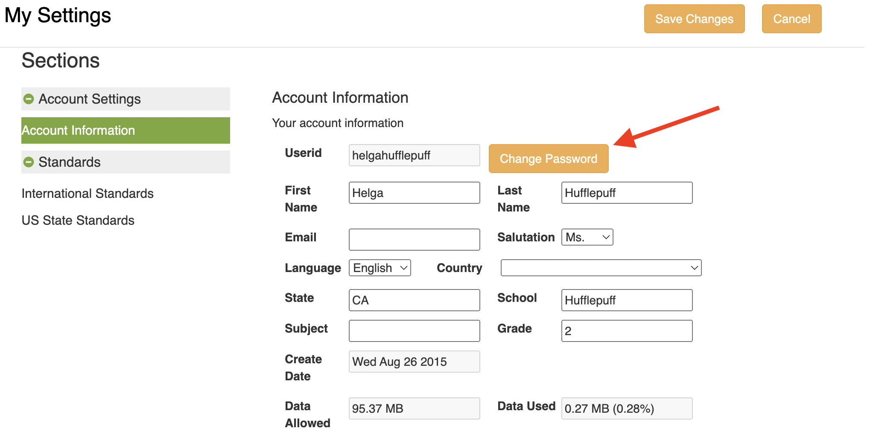This screenshot has height=440, width=876.
Task: Click the Grade field
Action: click(x=626, y=330)
